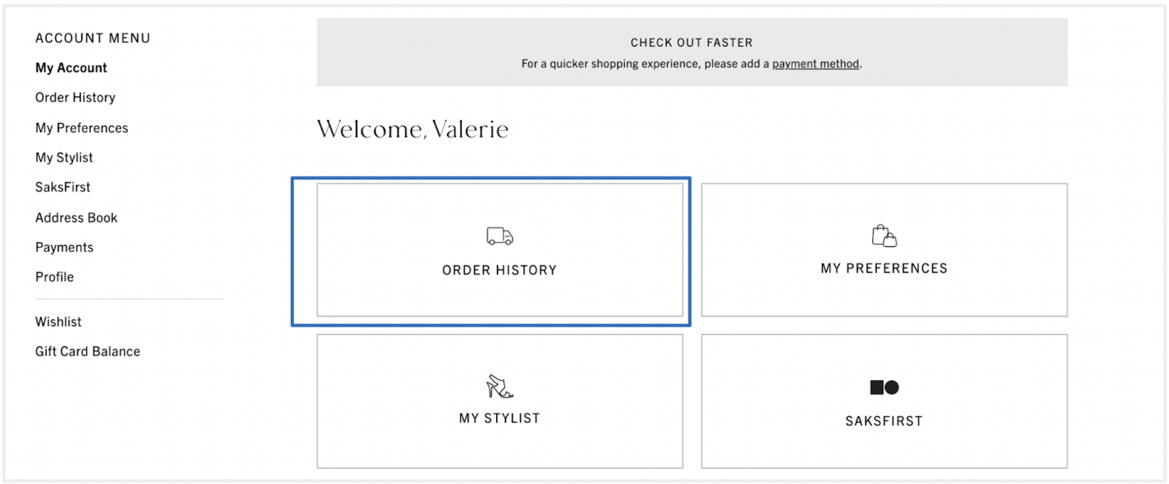Click the Check Out Faster banner
Image resolution: width=1169 pixels, height=484 pixels.
pos(692,52)
